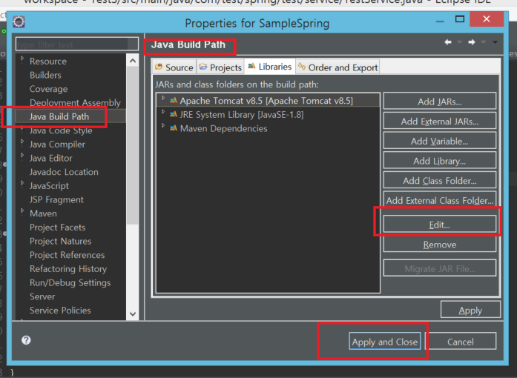
Task: Click the Add JARs... button
Action: 440,102
